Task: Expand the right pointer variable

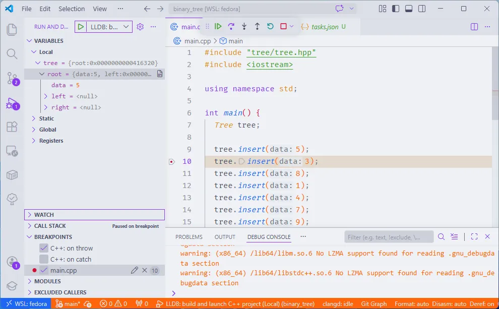Action: [45, 107]
